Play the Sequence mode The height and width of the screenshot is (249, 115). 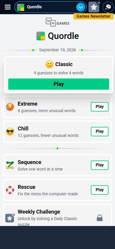click(x=100, y=165)
